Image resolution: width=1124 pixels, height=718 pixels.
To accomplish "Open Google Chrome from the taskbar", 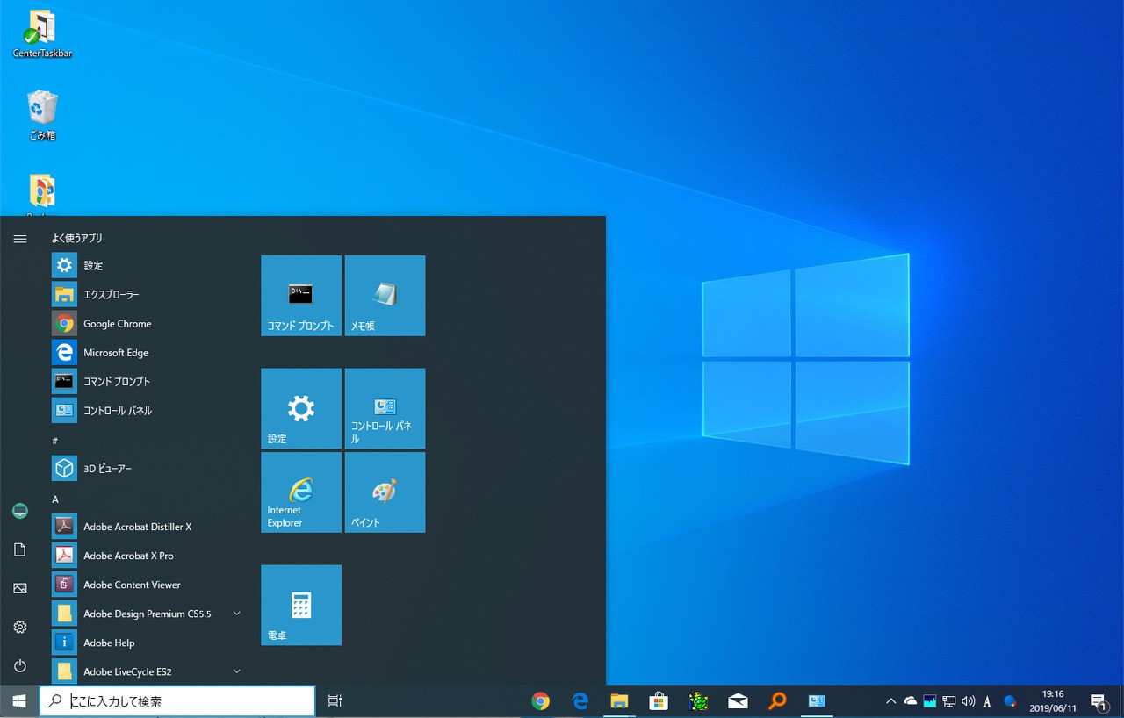I will [541, 701].
